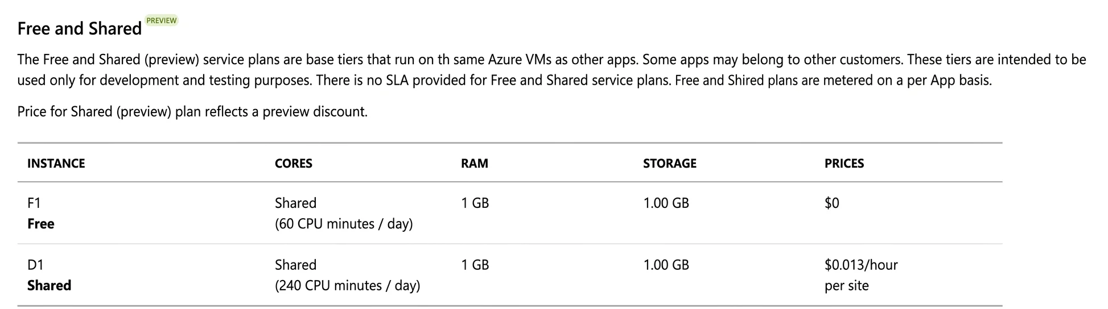Click the preview discount sentence
Viewport: 1108px width, 309px height.
pyautogui.click(x=192, y=111)
